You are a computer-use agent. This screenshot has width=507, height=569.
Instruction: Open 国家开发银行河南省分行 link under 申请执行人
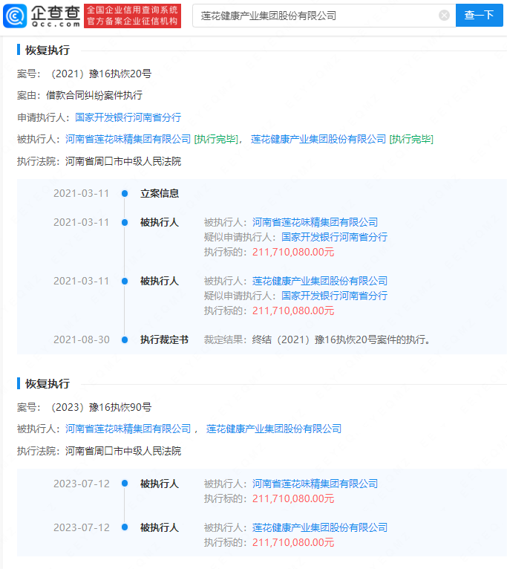pos(128,117)
